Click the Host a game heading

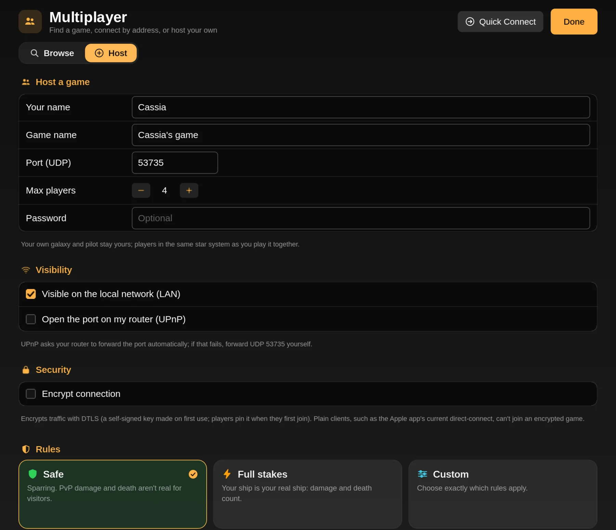63,82
